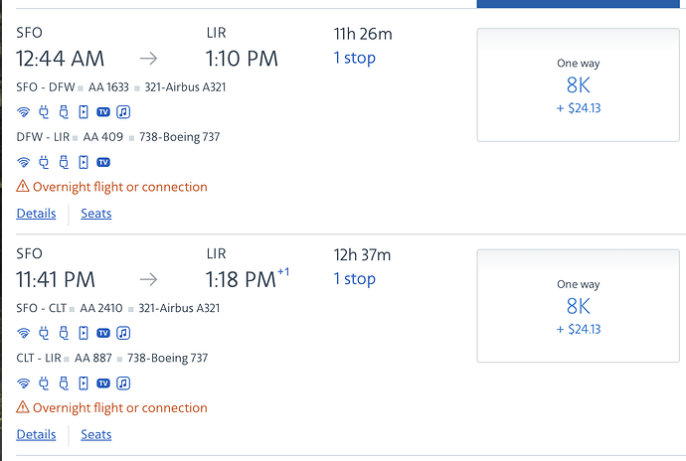Click the live TV icon for AA 1633
This screenshot has width=686, height=461.
click(x=102, y=111)
